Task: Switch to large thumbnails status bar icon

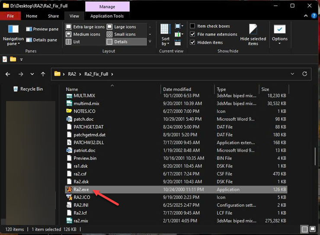Action: click(x=313, y=229)
